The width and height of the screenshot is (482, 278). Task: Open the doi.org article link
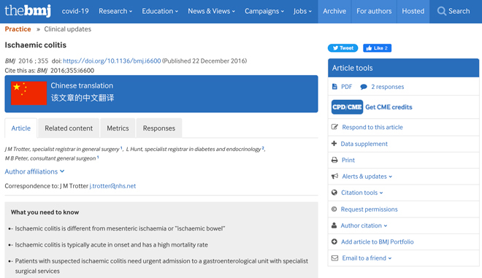(x=112, y=61)
